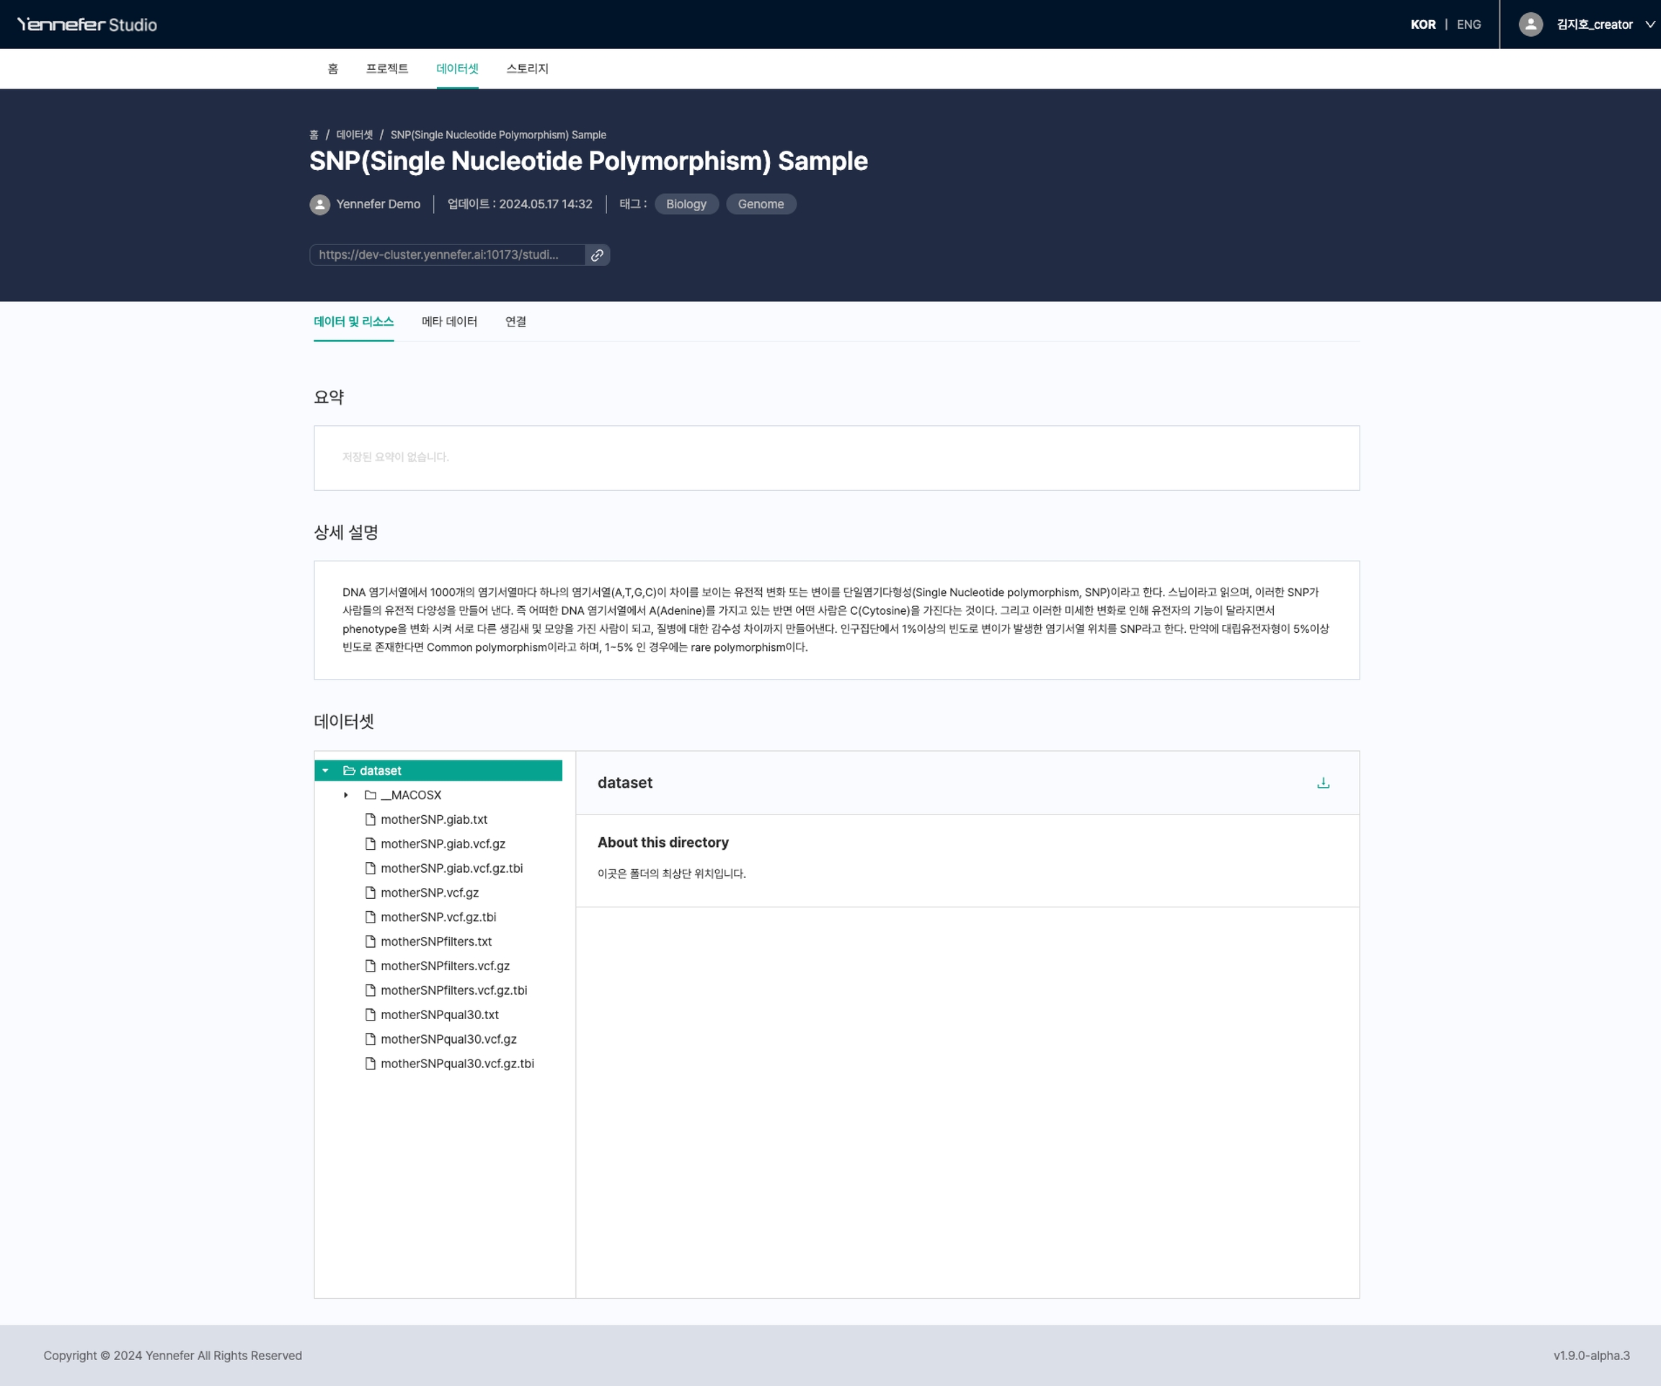Click the open folder icon for dataset
The height and width of the screenshot is (1386, 1661).
[x=349, y=770]
